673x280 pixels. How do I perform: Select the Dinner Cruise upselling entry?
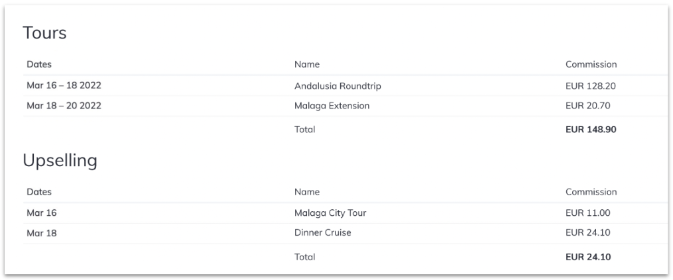pos(322,233)
